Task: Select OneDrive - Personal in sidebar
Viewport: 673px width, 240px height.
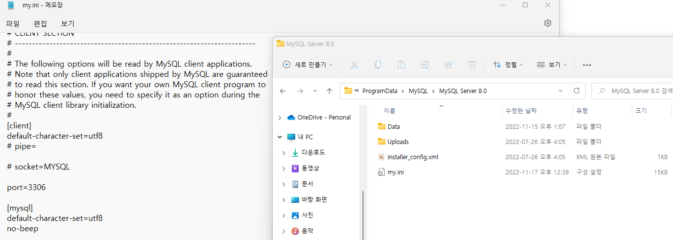Action: pyautogui.click(x=324, y=118)
